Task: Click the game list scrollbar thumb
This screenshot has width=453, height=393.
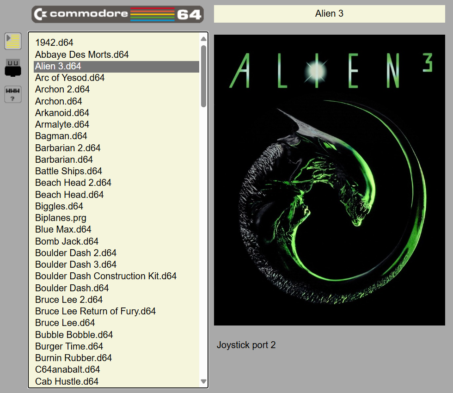Action: tap(203, 76)
